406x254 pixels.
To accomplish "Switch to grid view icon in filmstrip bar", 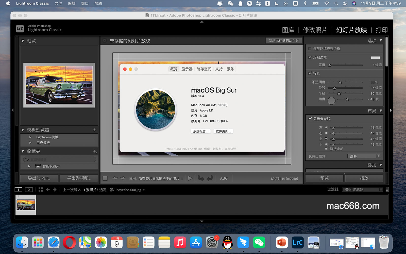I will [41, 190].
